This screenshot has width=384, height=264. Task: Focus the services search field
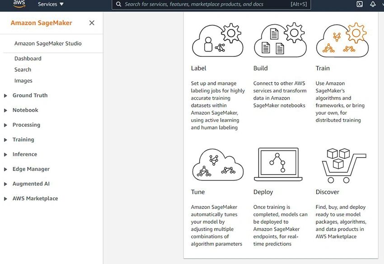click(x=211, y=4)
